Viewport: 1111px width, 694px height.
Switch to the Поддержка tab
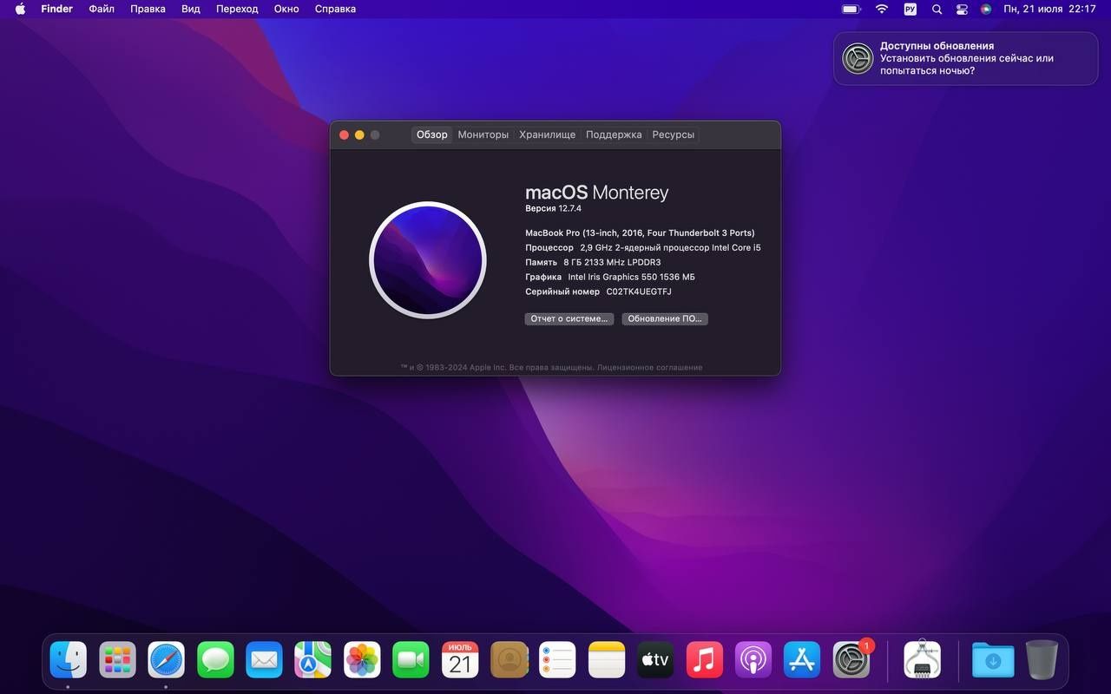click(x=614, y=134)
